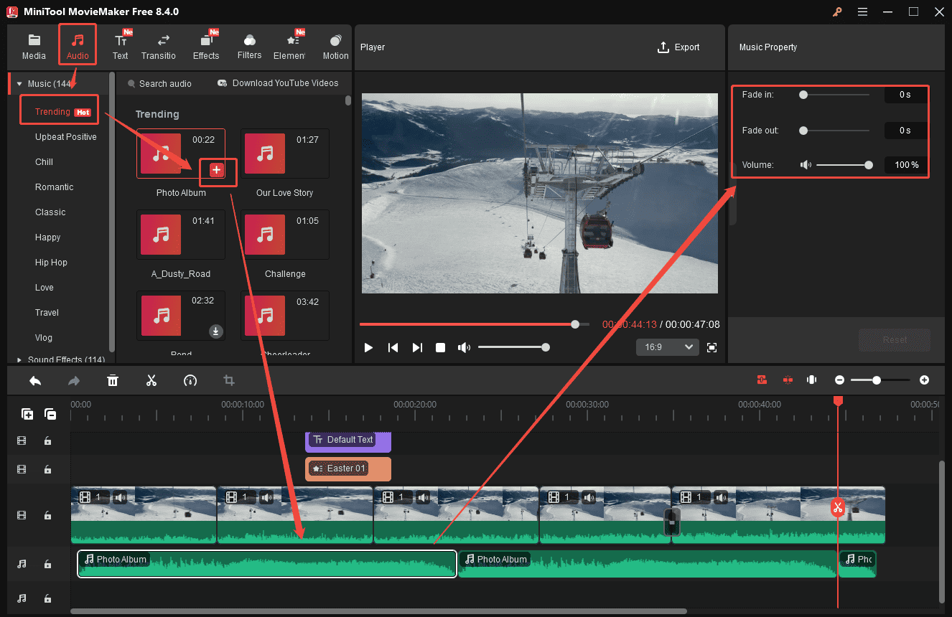952x617 pixels.
Task: Toggle full-screen preview in Player
Action: click(711, 347)
